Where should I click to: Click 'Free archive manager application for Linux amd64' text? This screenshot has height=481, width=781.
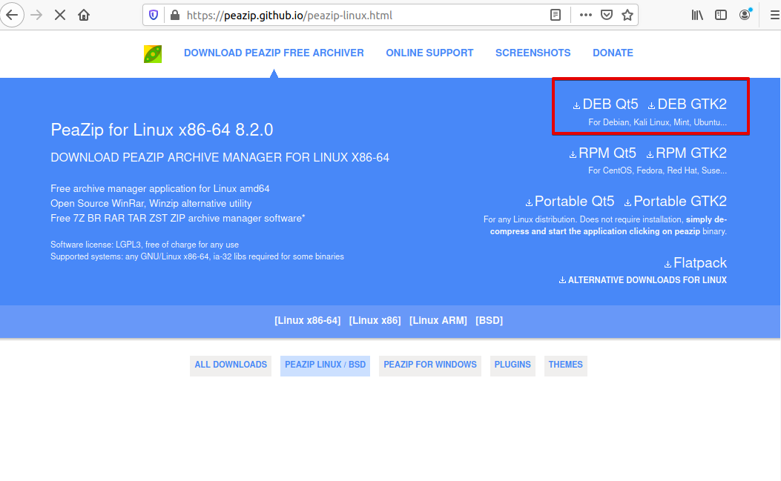[x=160, y=189]
